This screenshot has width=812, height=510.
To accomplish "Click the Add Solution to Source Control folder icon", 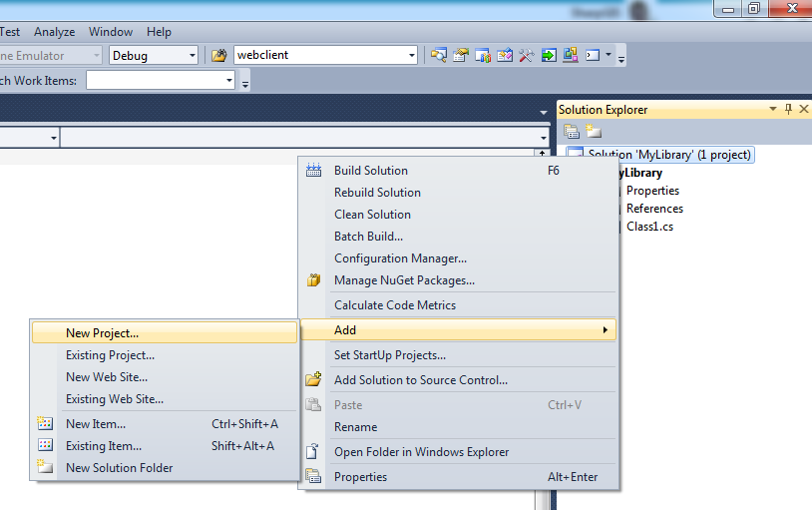I will [x=313, y=379].
